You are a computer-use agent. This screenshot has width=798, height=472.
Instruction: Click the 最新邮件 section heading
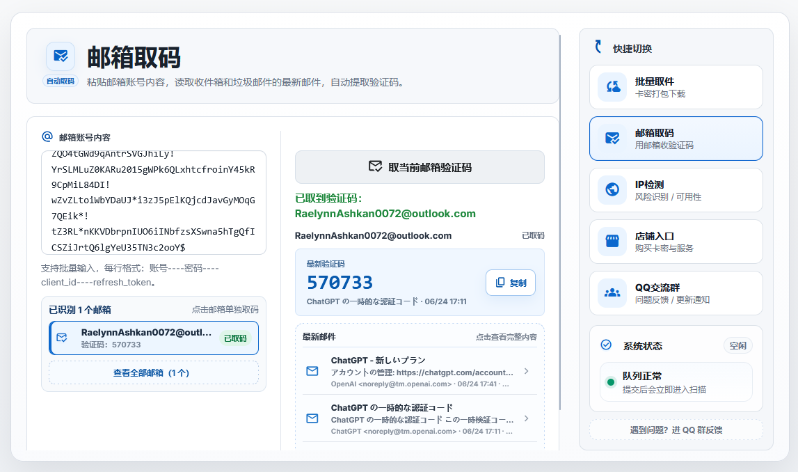pos(319,336)
